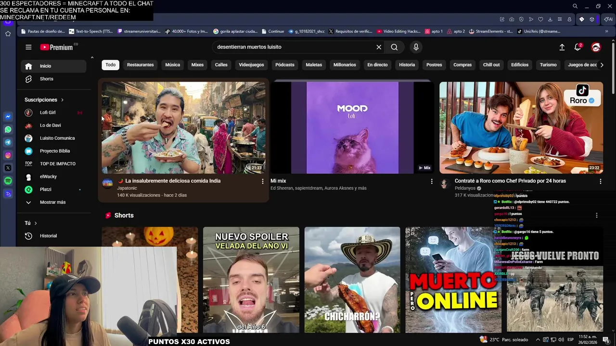
Task: Select the Chill out filter chip
Action: click(x=491, y=65)
